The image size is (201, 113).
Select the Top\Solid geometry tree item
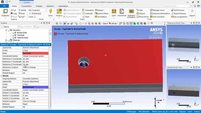[x=20, y=35]
